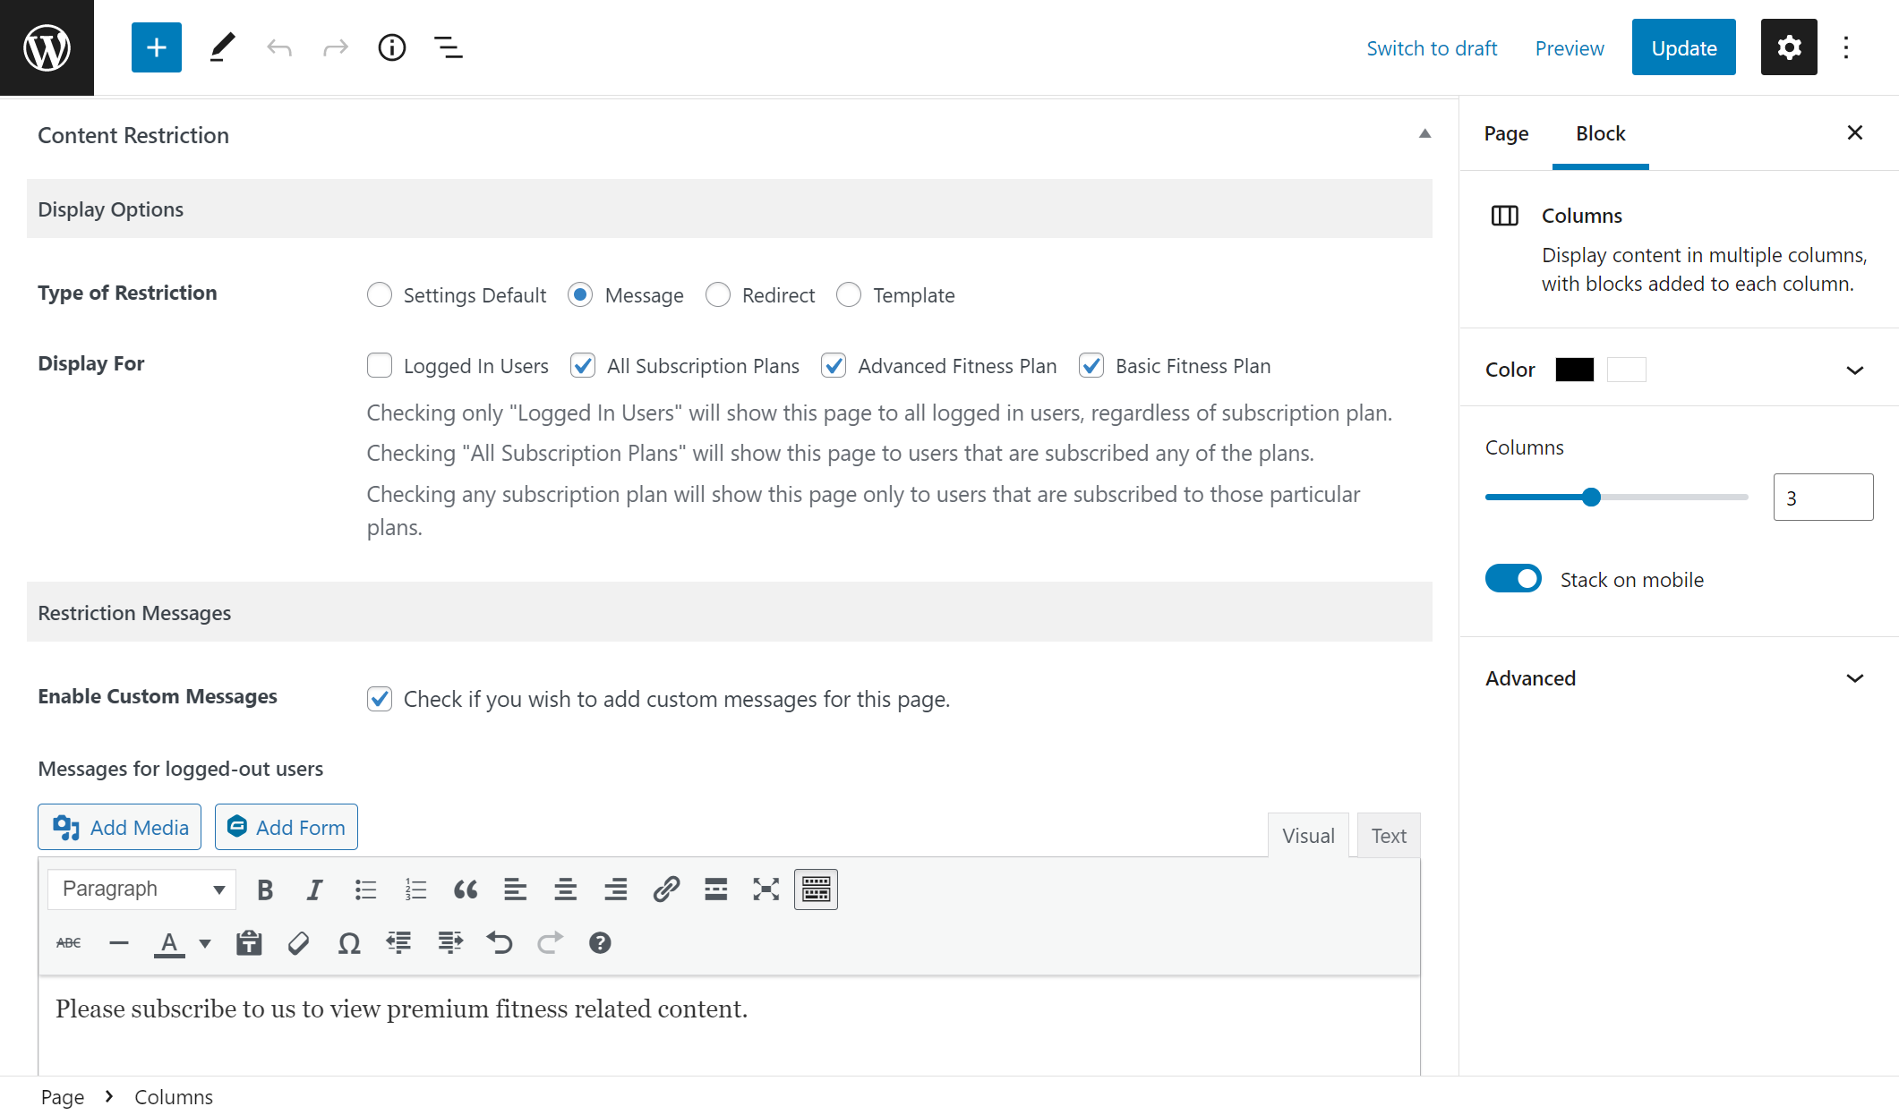Insert special character with Omega icon

[x=349, y=943]
